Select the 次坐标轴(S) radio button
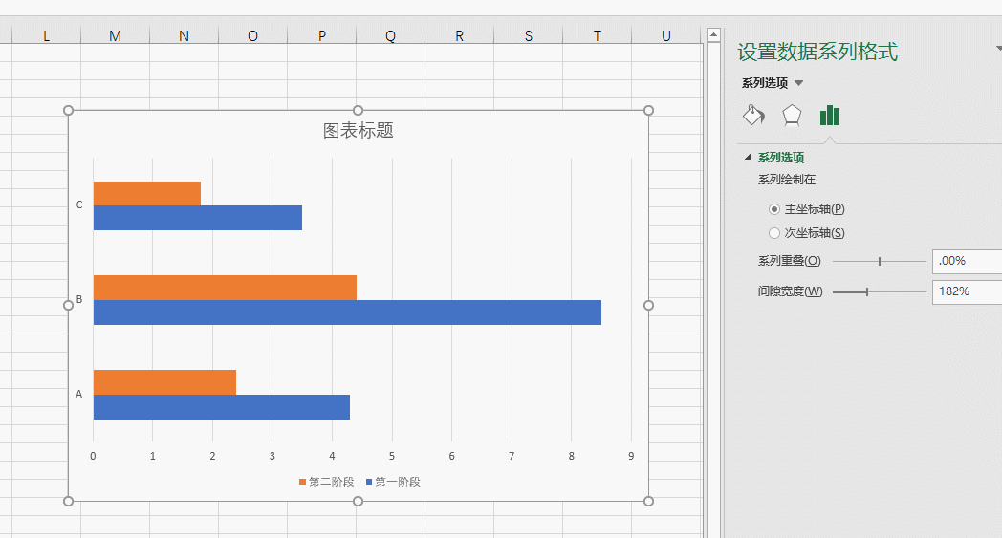 pyautogui.click(x=773, y=233)
